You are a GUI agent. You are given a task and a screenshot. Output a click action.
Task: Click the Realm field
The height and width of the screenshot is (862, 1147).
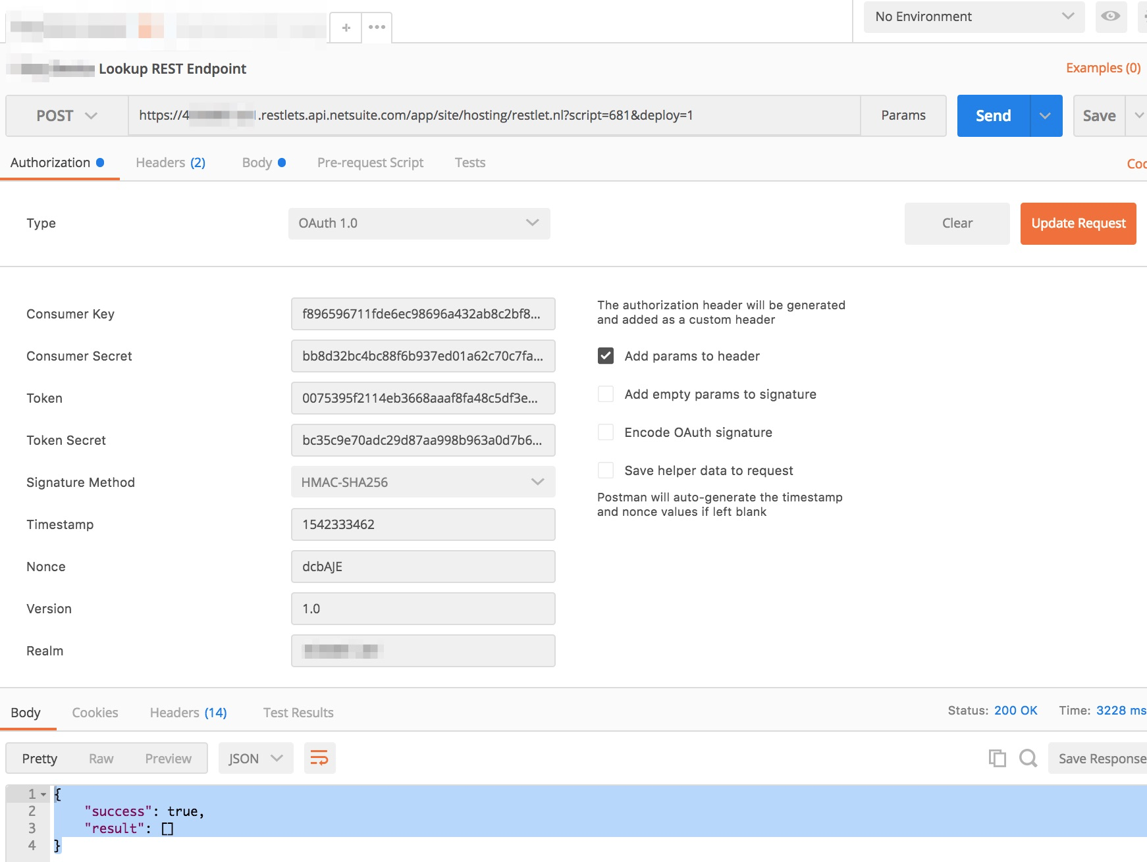(423, 651)
